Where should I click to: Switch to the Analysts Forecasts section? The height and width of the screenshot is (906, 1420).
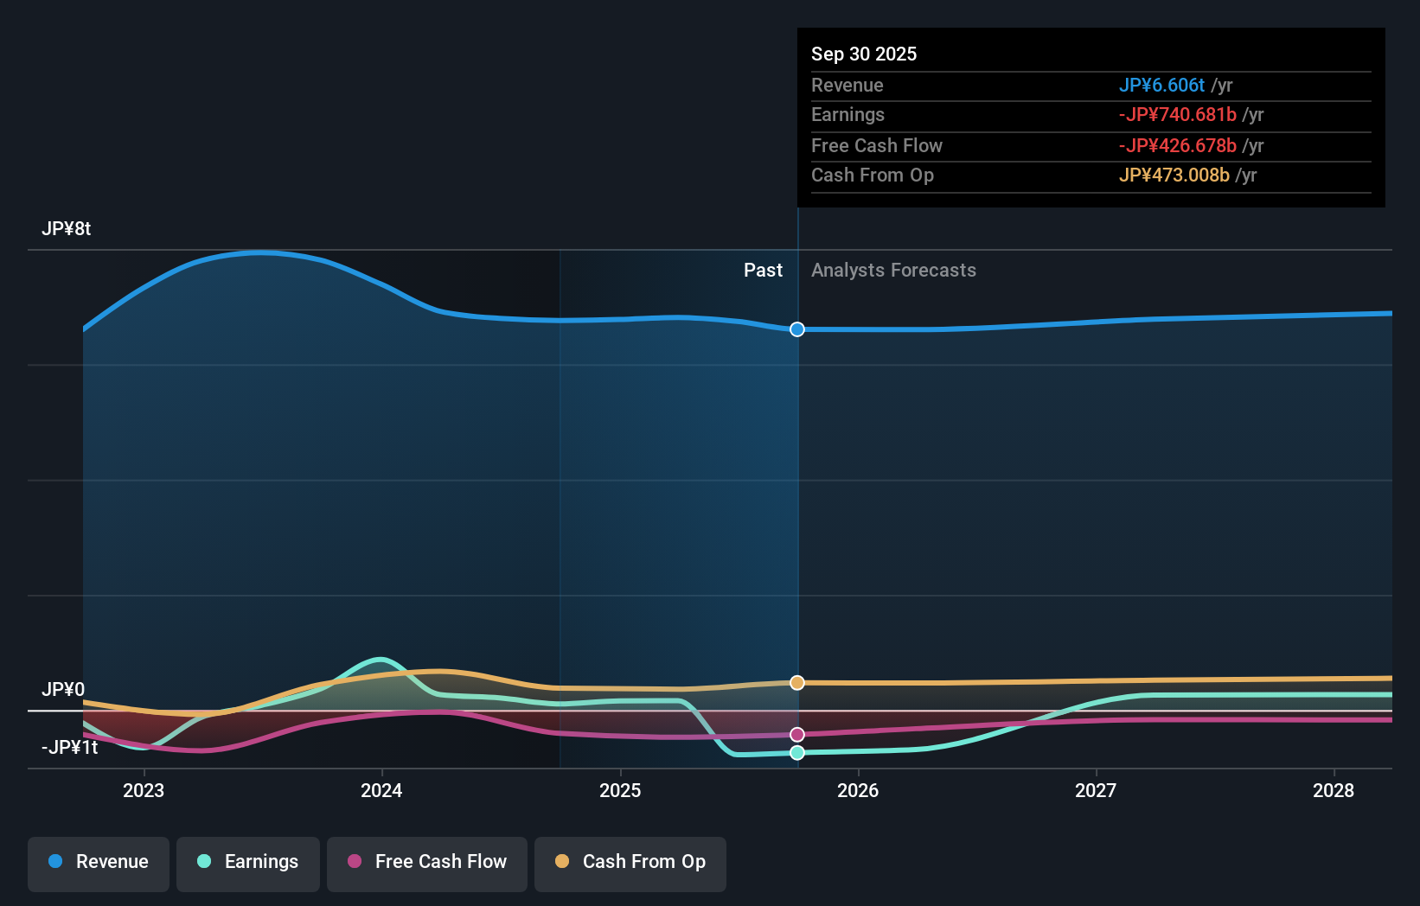pyautogui.click(x=893, y=270)
